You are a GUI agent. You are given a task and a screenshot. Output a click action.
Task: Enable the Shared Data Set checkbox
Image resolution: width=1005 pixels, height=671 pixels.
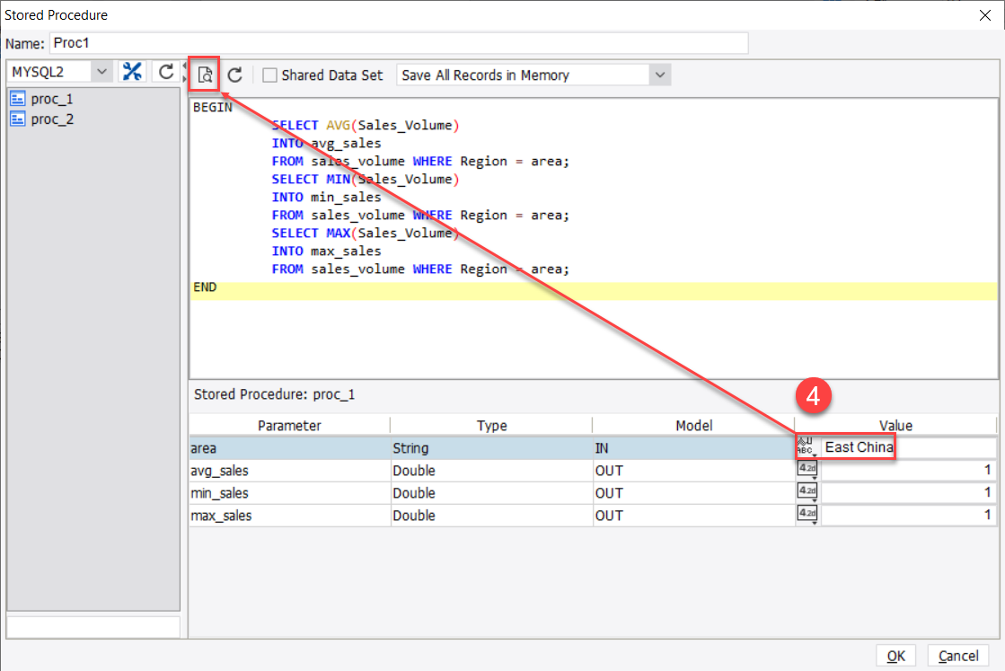pos(269,75)
